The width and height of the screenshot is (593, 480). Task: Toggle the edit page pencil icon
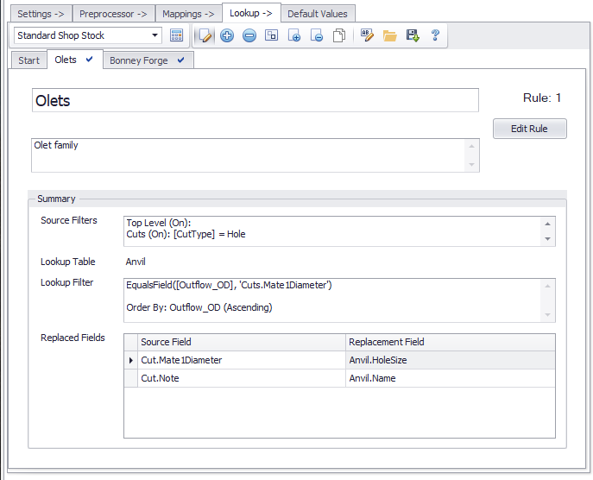205,35
